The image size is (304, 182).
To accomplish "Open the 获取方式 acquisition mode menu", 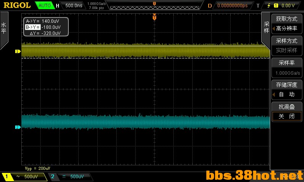I will [287, 19].
